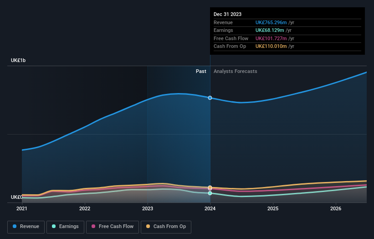Screen dimensions: 374x239
Task: Toggle the Cash From Op legend button
Action: tap(166, 227)
